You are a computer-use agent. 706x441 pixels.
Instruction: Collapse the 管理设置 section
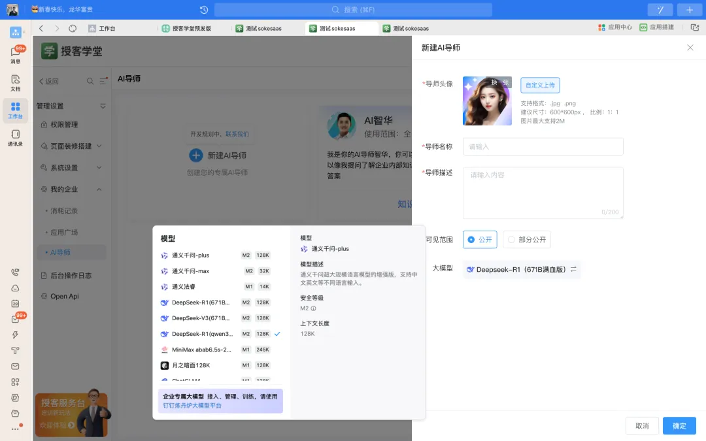[103, 106]
